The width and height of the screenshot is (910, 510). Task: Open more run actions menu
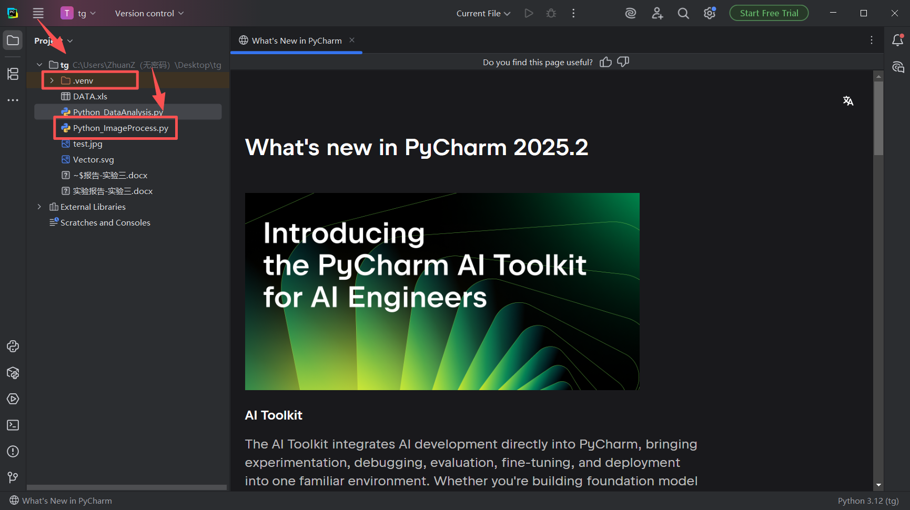[573, 13]
